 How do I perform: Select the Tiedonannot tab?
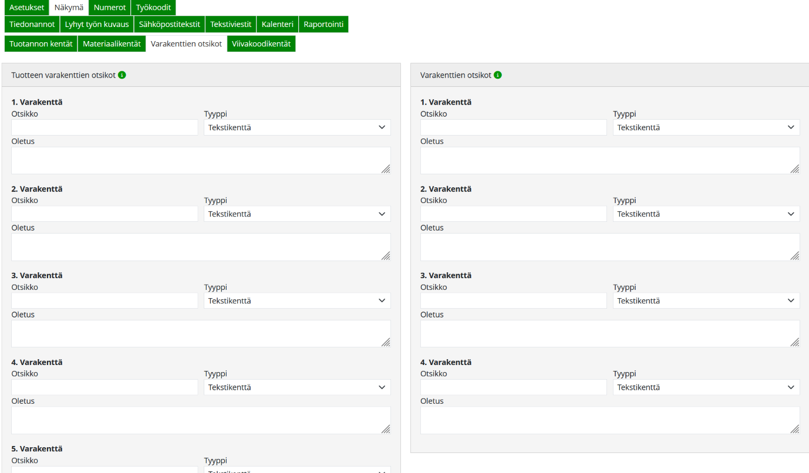point(32,24)
